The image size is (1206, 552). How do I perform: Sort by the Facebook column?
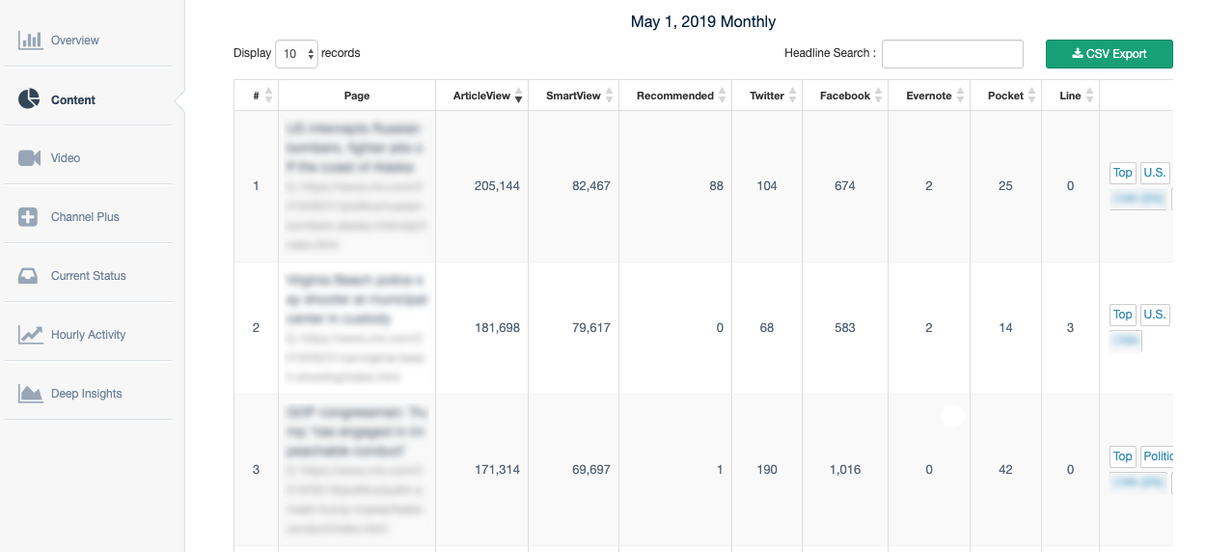pyautogui.click(x=845, y=96)
